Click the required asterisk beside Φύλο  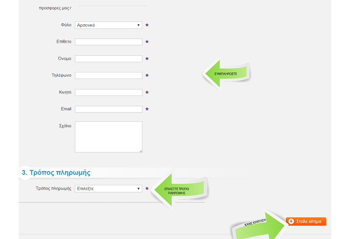147,25
